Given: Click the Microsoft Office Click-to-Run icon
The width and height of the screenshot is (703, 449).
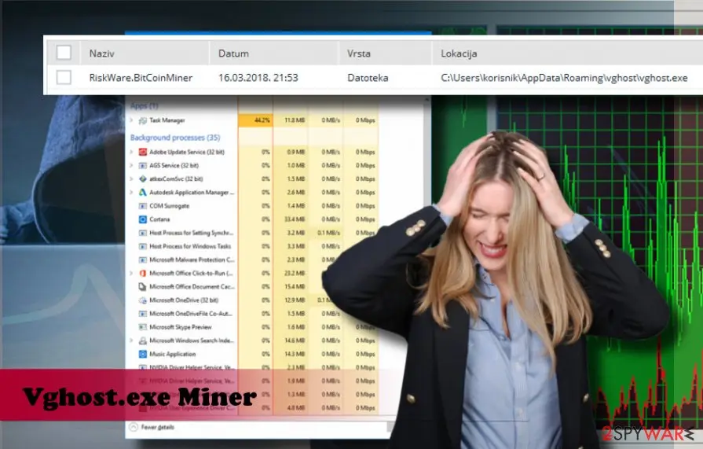Looking at the screenshot, I should coord(143,273).
